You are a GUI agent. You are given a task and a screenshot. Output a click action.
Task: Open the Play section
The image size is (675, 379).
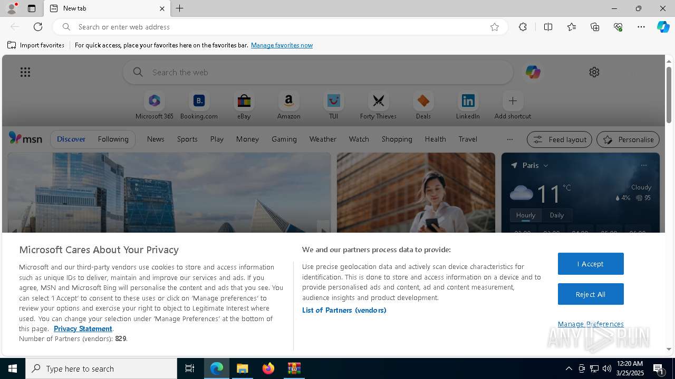217,139
